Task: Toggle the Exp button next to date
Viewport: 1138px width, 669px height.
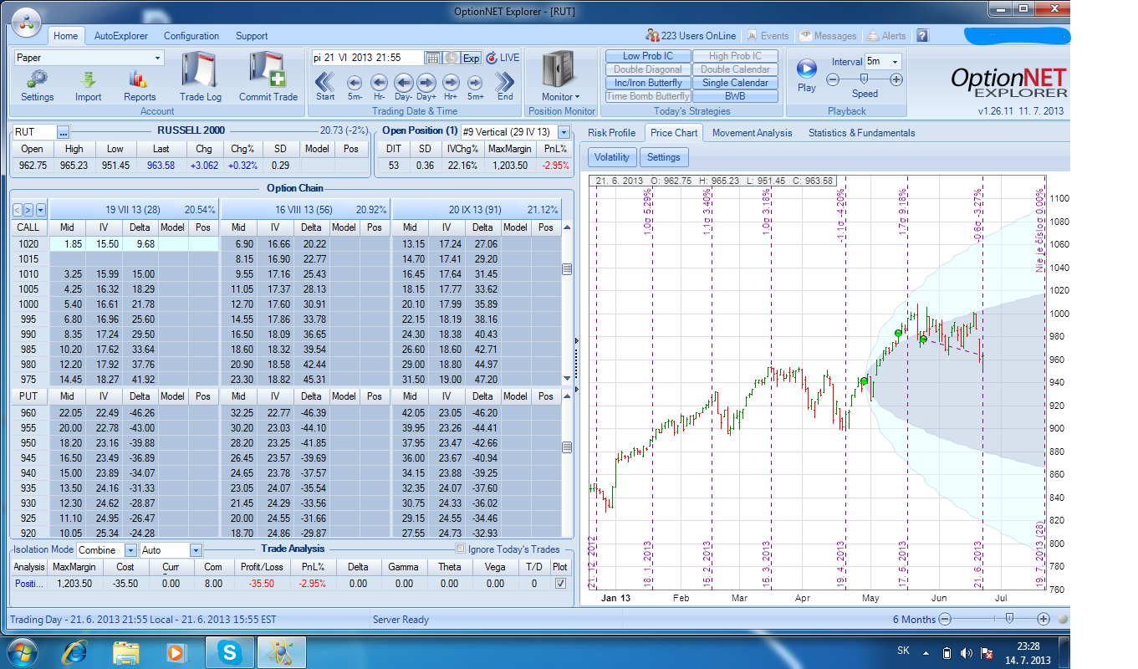Action: 472,58
